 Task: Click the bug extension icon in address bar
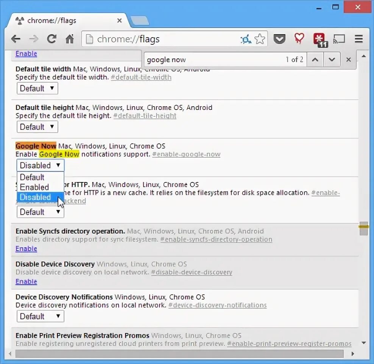[x=246, y=39]
